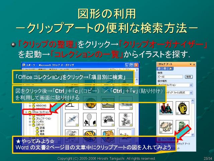Collapse the Office コレクション node
Screen dimensions: 214x161
(x=26, y=112)
